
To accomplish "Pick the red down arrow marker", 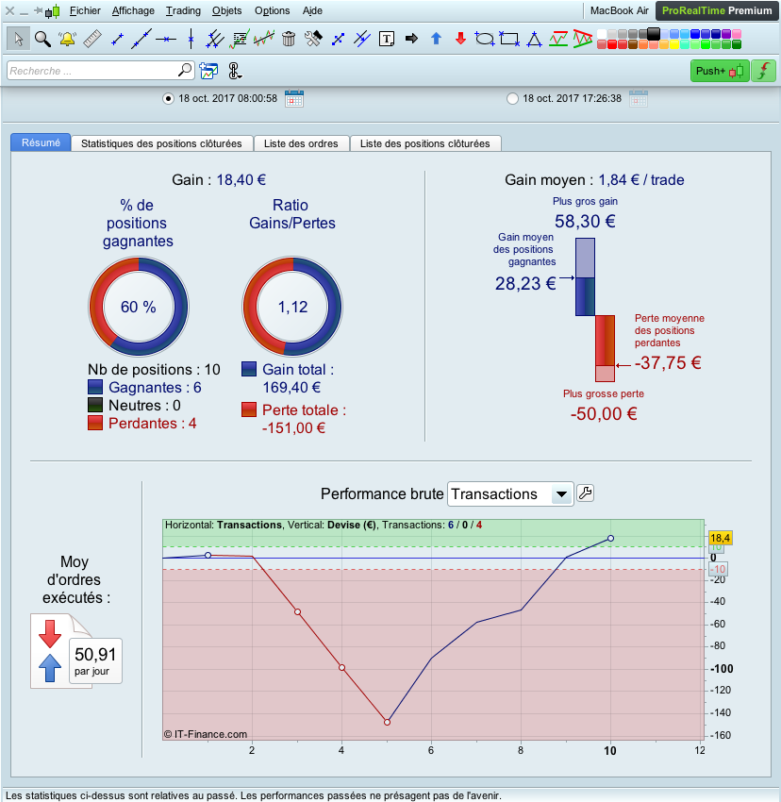I will tap(460, 39).
